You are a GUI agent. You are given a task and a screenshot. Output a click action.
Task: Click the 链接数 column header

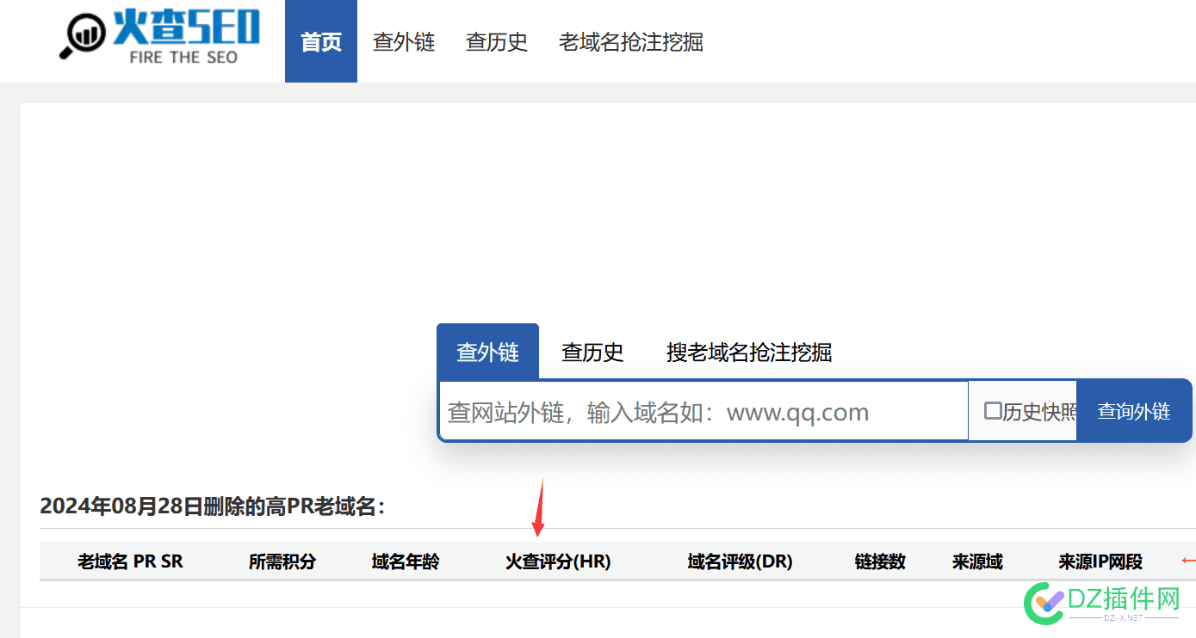880,561
